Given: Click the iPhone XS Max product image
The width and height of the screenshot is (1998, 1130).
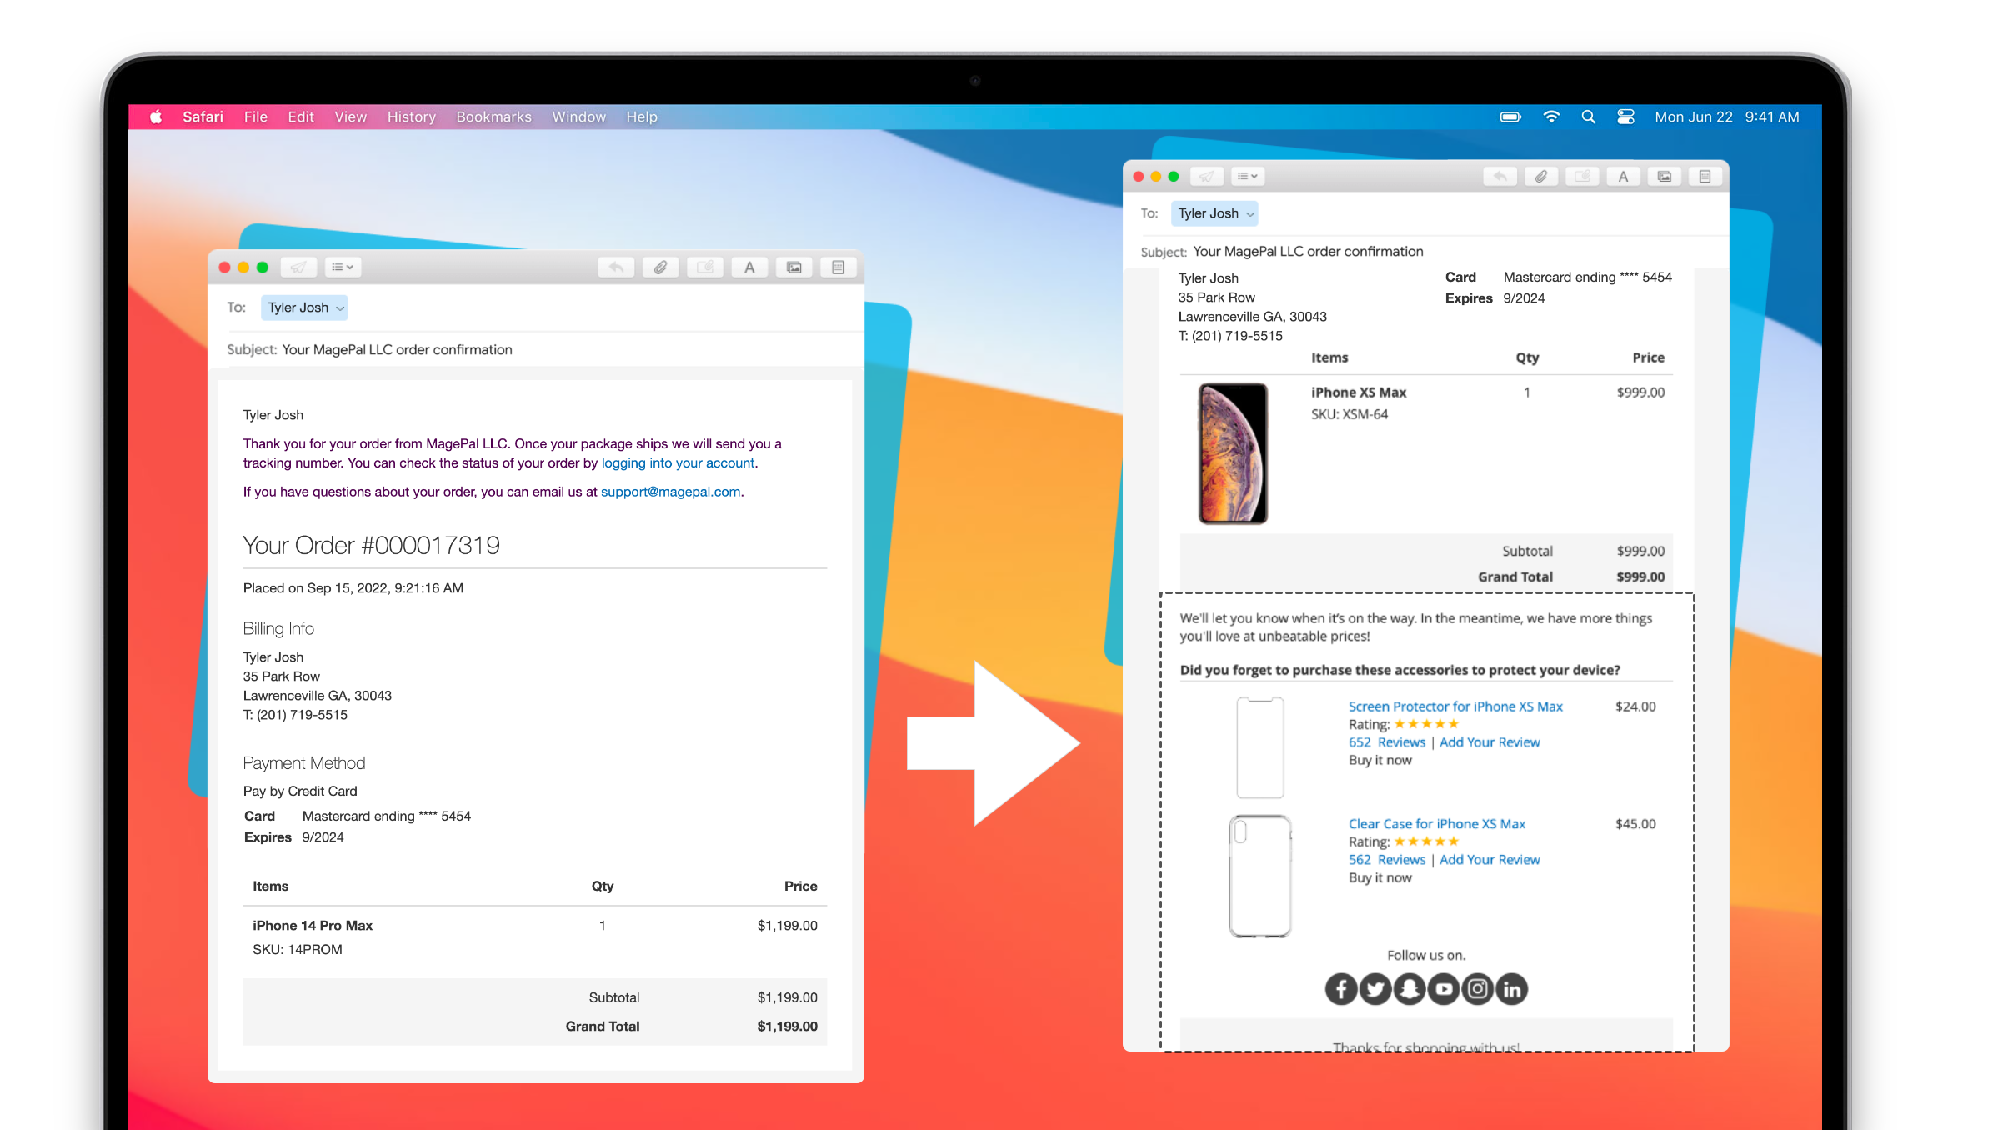Looking at the screenshot, I should coord(1233,453).
